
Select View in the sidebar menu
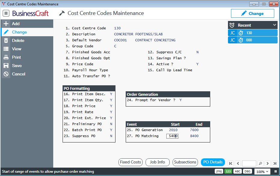click(x=27, y=49)
